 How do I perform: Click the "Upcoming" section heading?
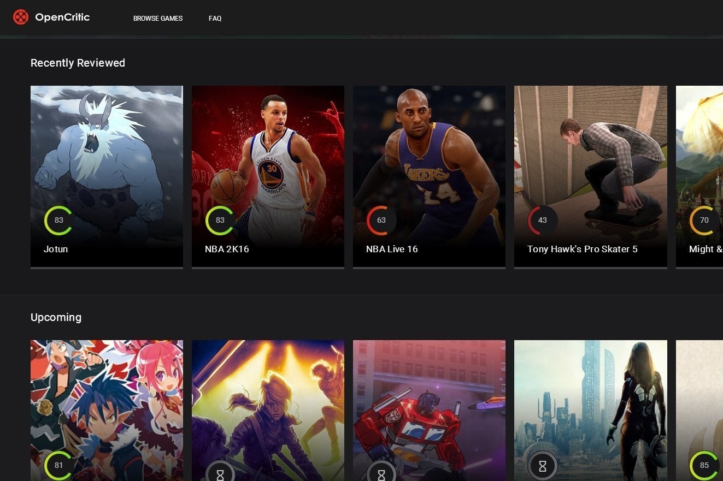tap(56, 318)
